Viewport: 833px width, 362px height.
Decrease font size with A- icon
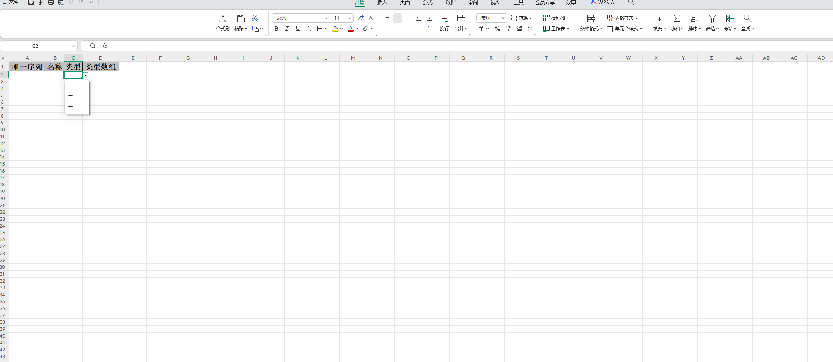point(371,18)
